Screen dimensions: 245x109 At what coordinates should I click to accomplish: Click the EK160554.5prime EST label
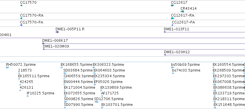coord(228,65)
